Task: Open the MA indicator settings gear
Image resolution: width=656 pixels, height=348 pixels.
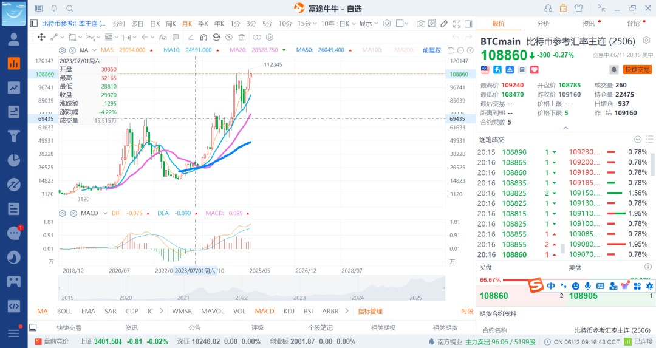Action: (x=63, y=50)
